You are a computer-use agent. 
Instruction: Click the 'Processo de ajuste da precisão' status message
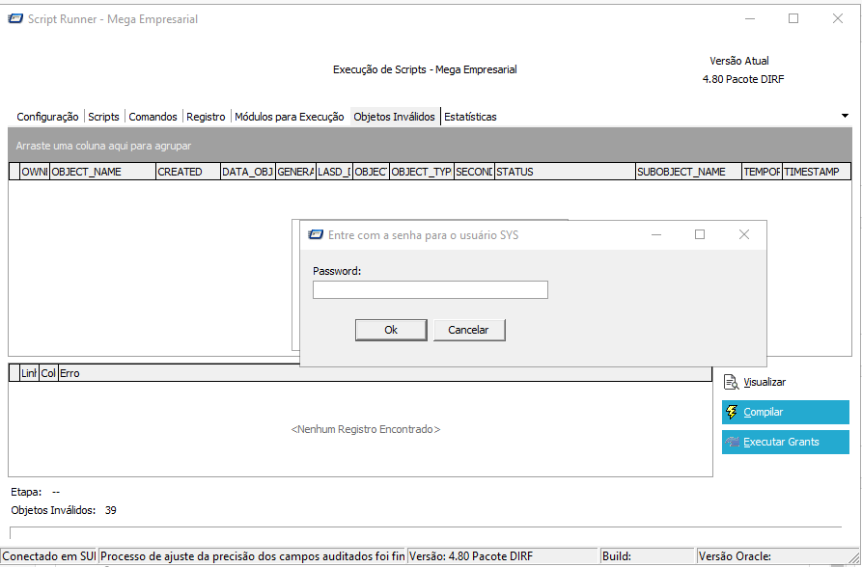coord(252,556)
